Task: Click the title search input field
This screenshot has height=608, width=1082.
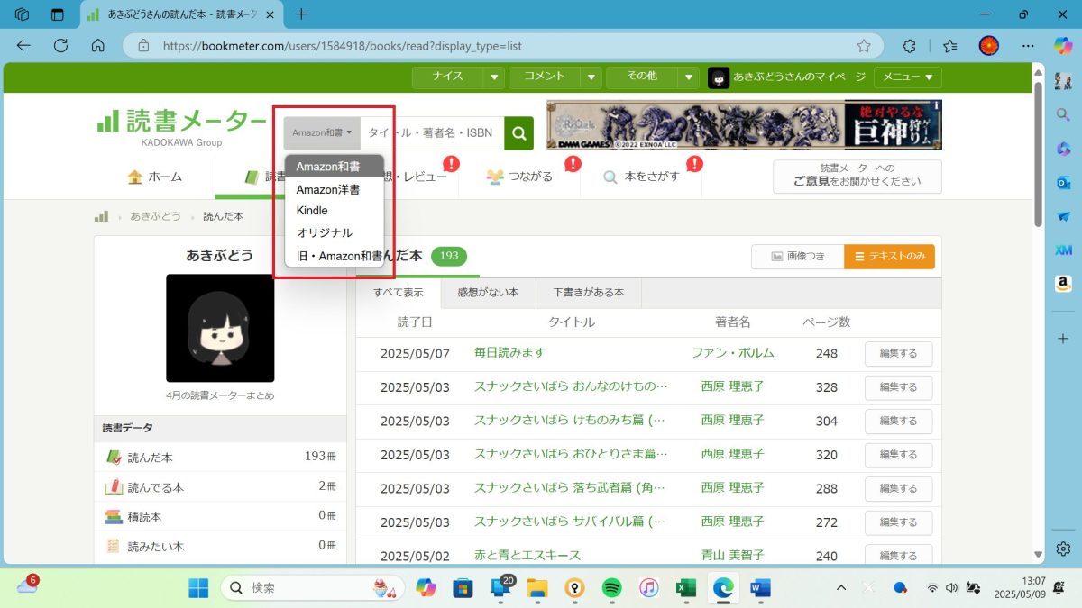Action: tap(431, 133)
